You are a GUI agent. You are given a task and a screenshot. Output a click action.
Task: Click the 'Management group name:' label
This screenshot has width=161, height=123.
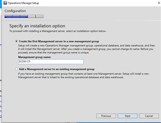click(35, 57)
